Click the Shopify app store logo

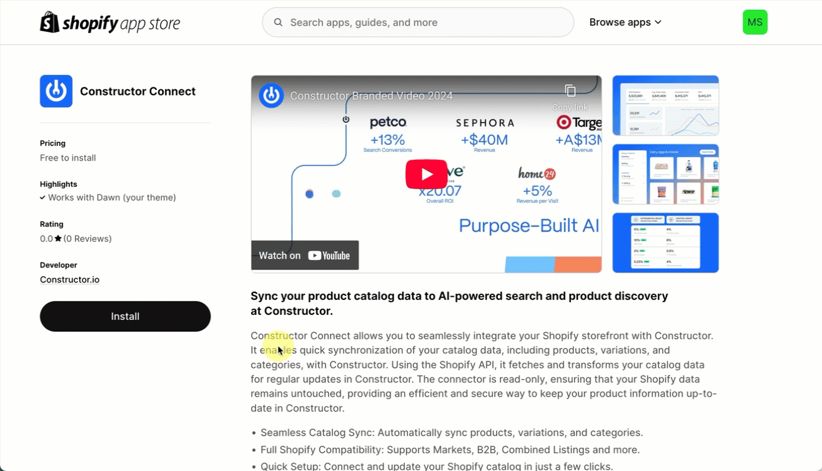(x=110, y=22)
